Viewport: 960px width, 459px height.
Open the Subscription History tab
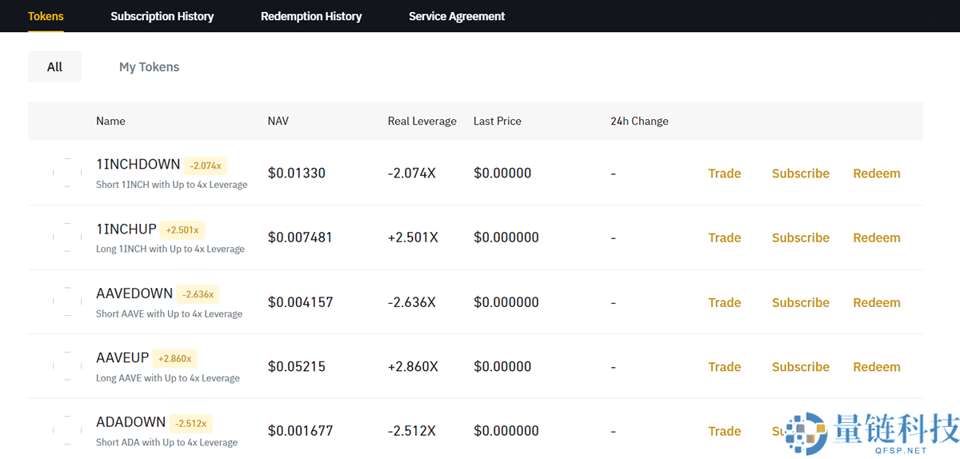tap(162, 16)
